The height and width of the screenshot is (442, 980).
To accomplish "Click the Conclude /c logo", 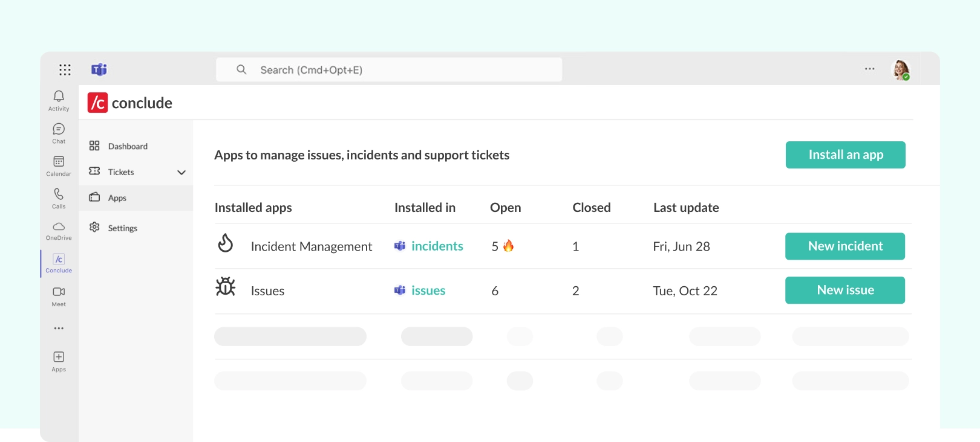I will click(97, 103).
